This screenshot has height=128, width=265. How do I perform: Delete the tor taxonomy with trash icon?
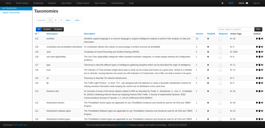(259, 78)
